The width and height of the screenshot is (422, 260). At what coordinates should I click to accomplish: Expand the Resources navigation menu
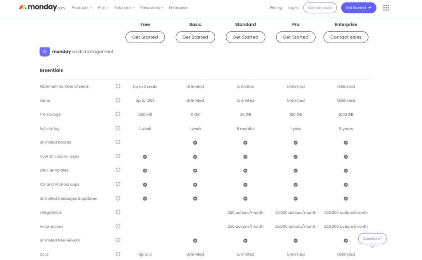click(151, 8)
